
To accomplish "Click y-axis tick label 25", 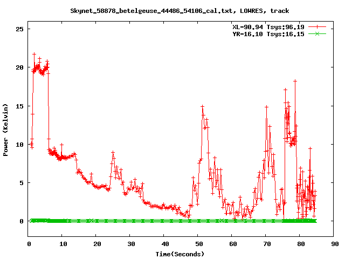I will 19,29.
